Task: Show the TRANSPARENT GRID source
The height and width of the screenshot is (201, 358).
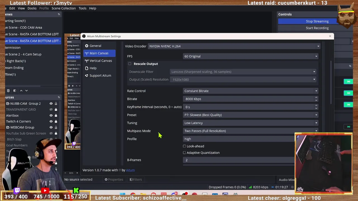Action: pyautogui.click(x=51, y=109)
